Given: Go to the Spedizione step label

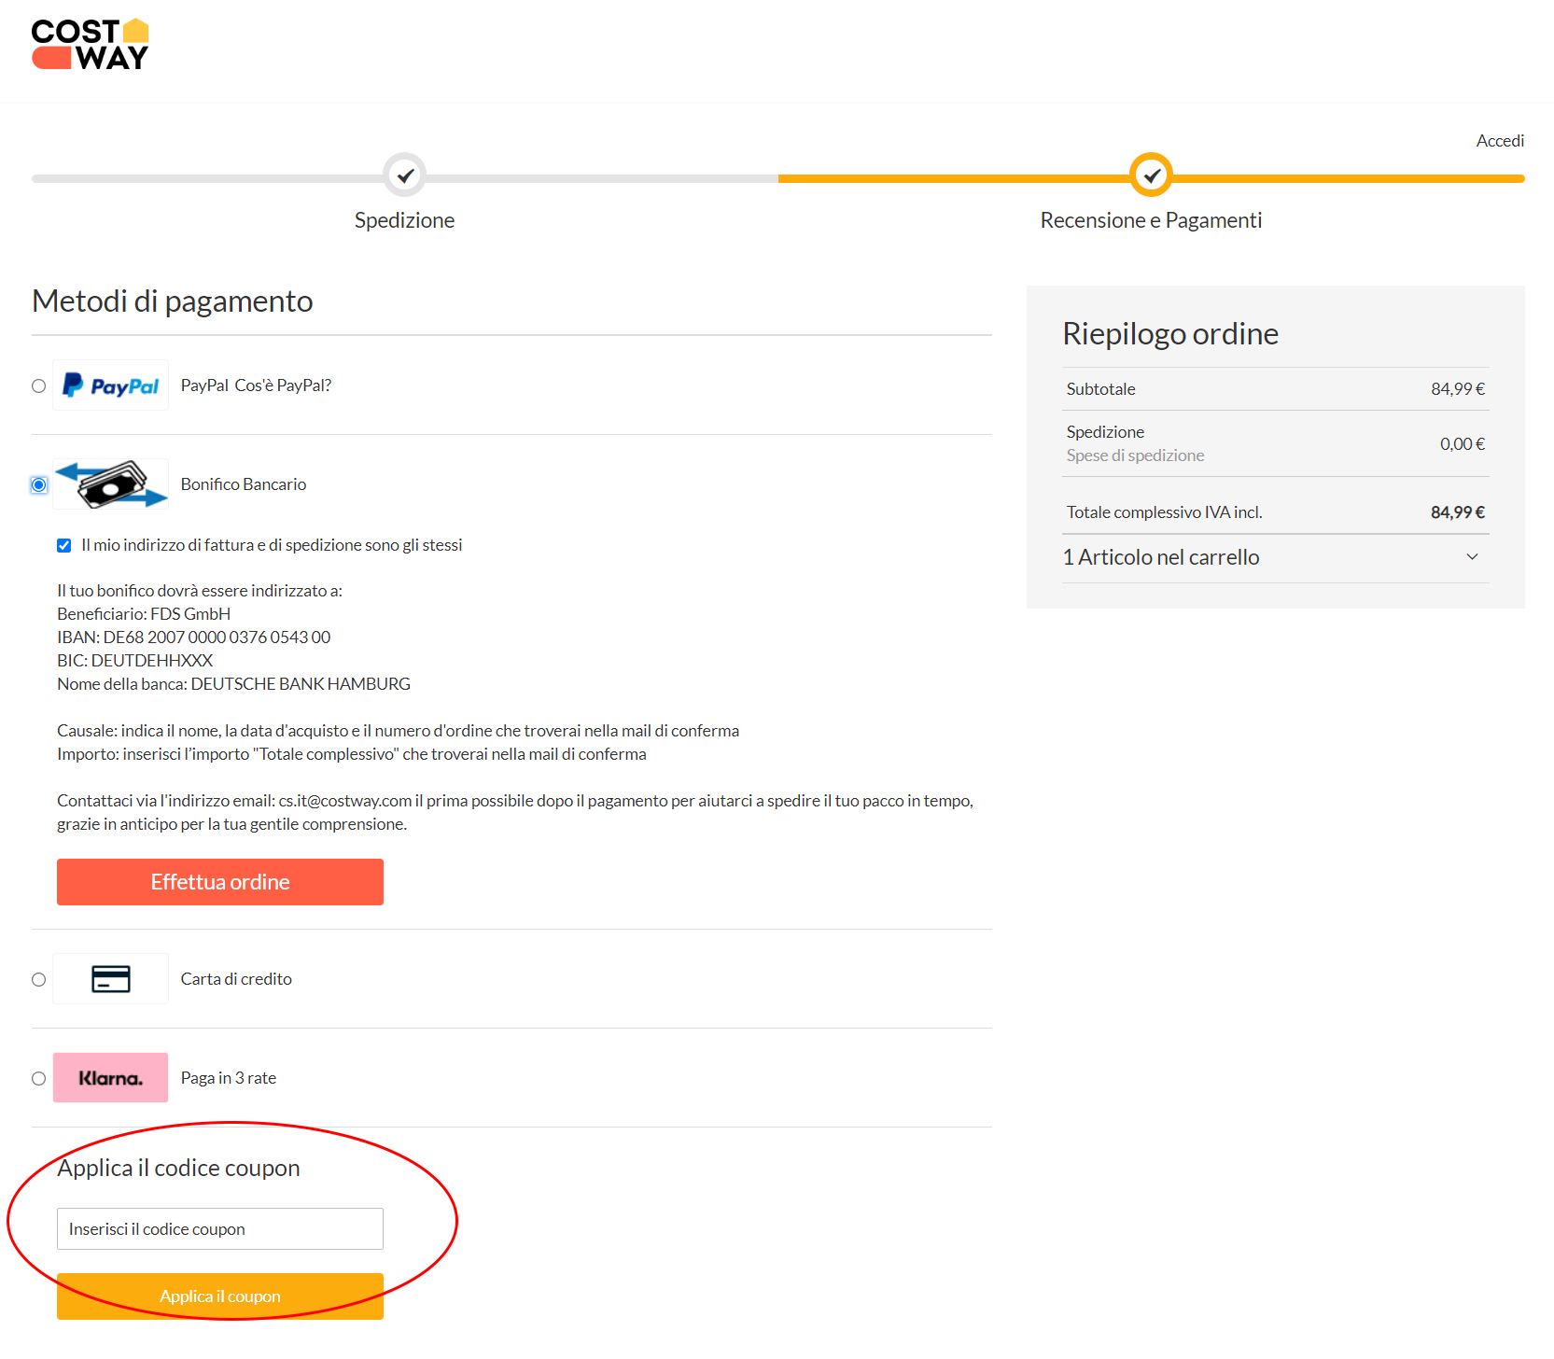Looking at the screenshot, I should 404,220.
